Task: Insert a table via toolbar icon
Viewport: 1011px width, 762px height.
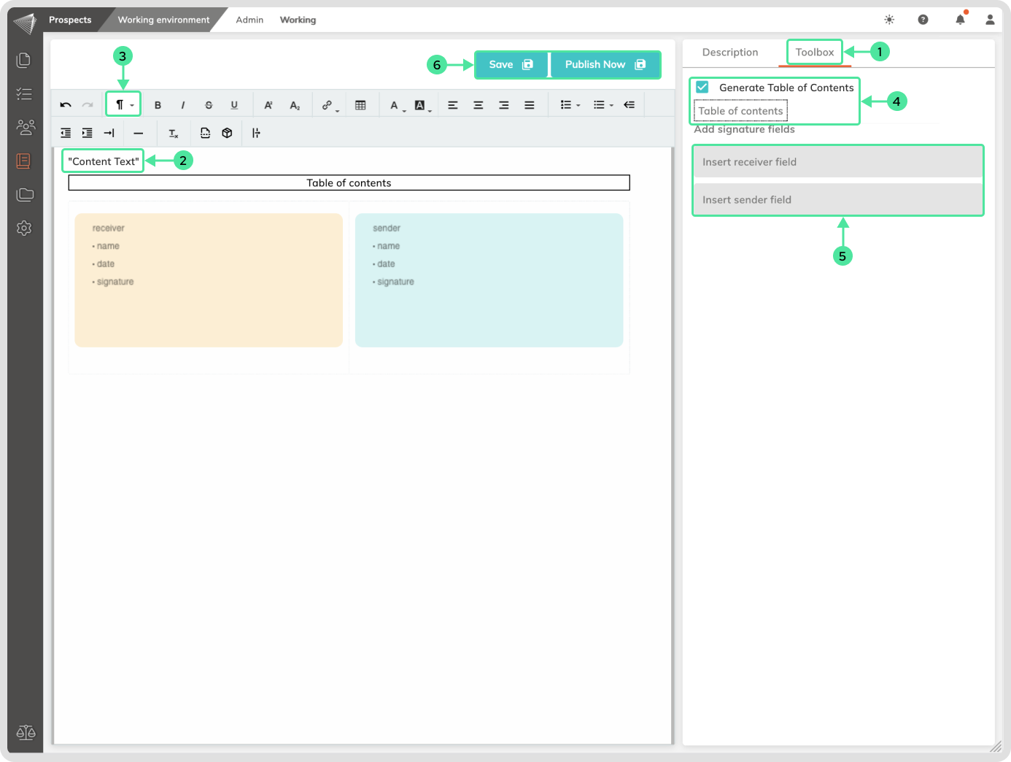Action: point(360,105)
